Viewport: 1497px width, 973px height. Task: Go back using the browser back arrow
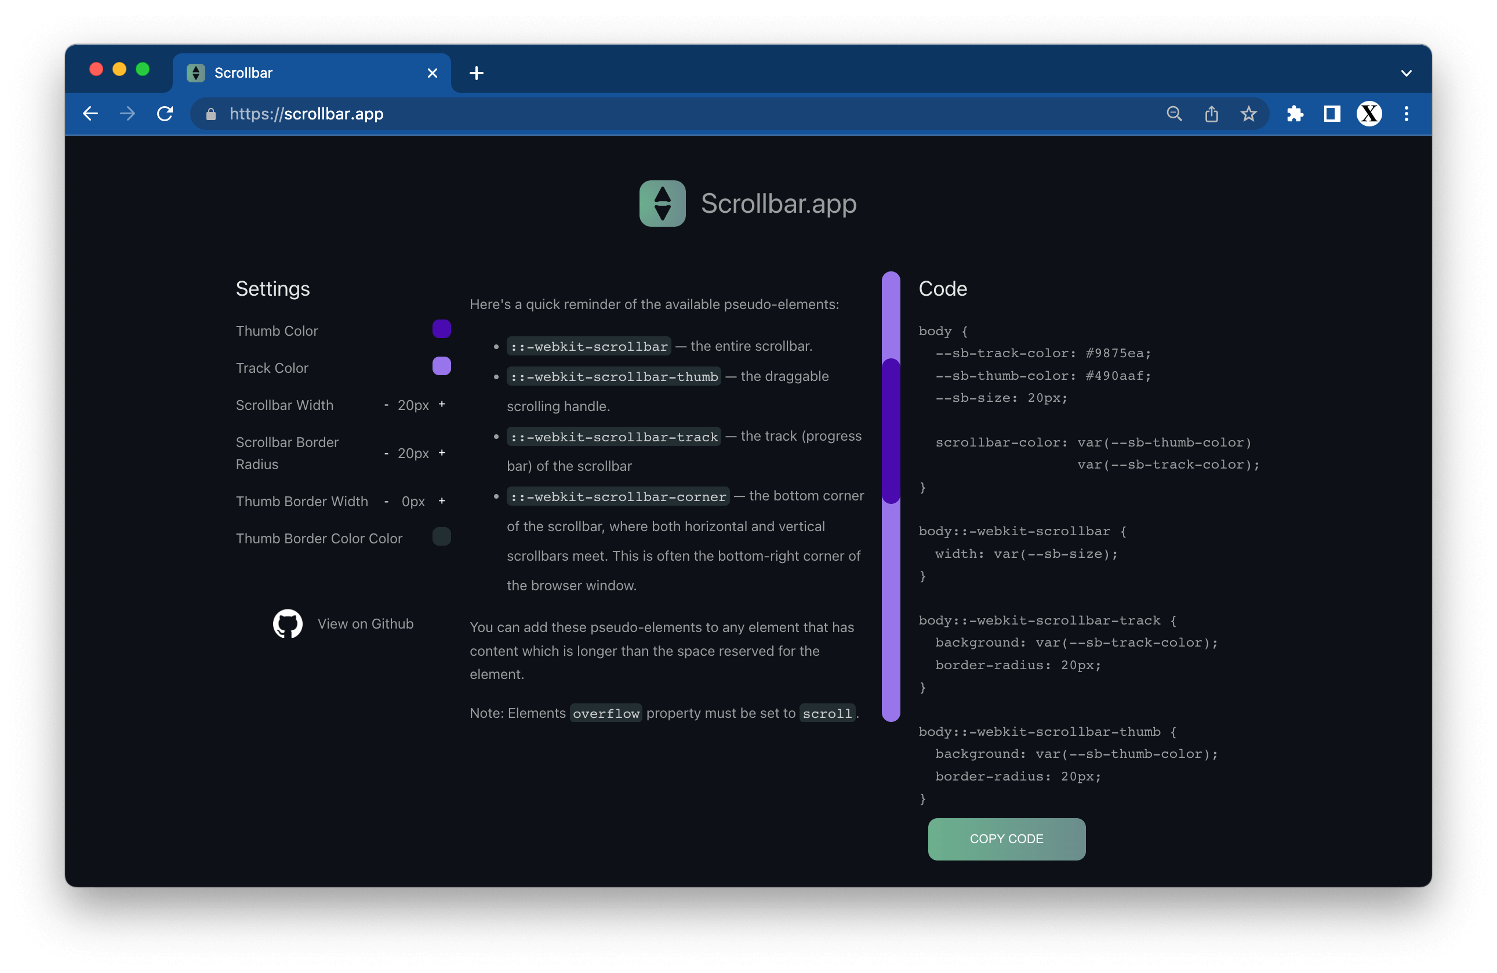point(90,114)
